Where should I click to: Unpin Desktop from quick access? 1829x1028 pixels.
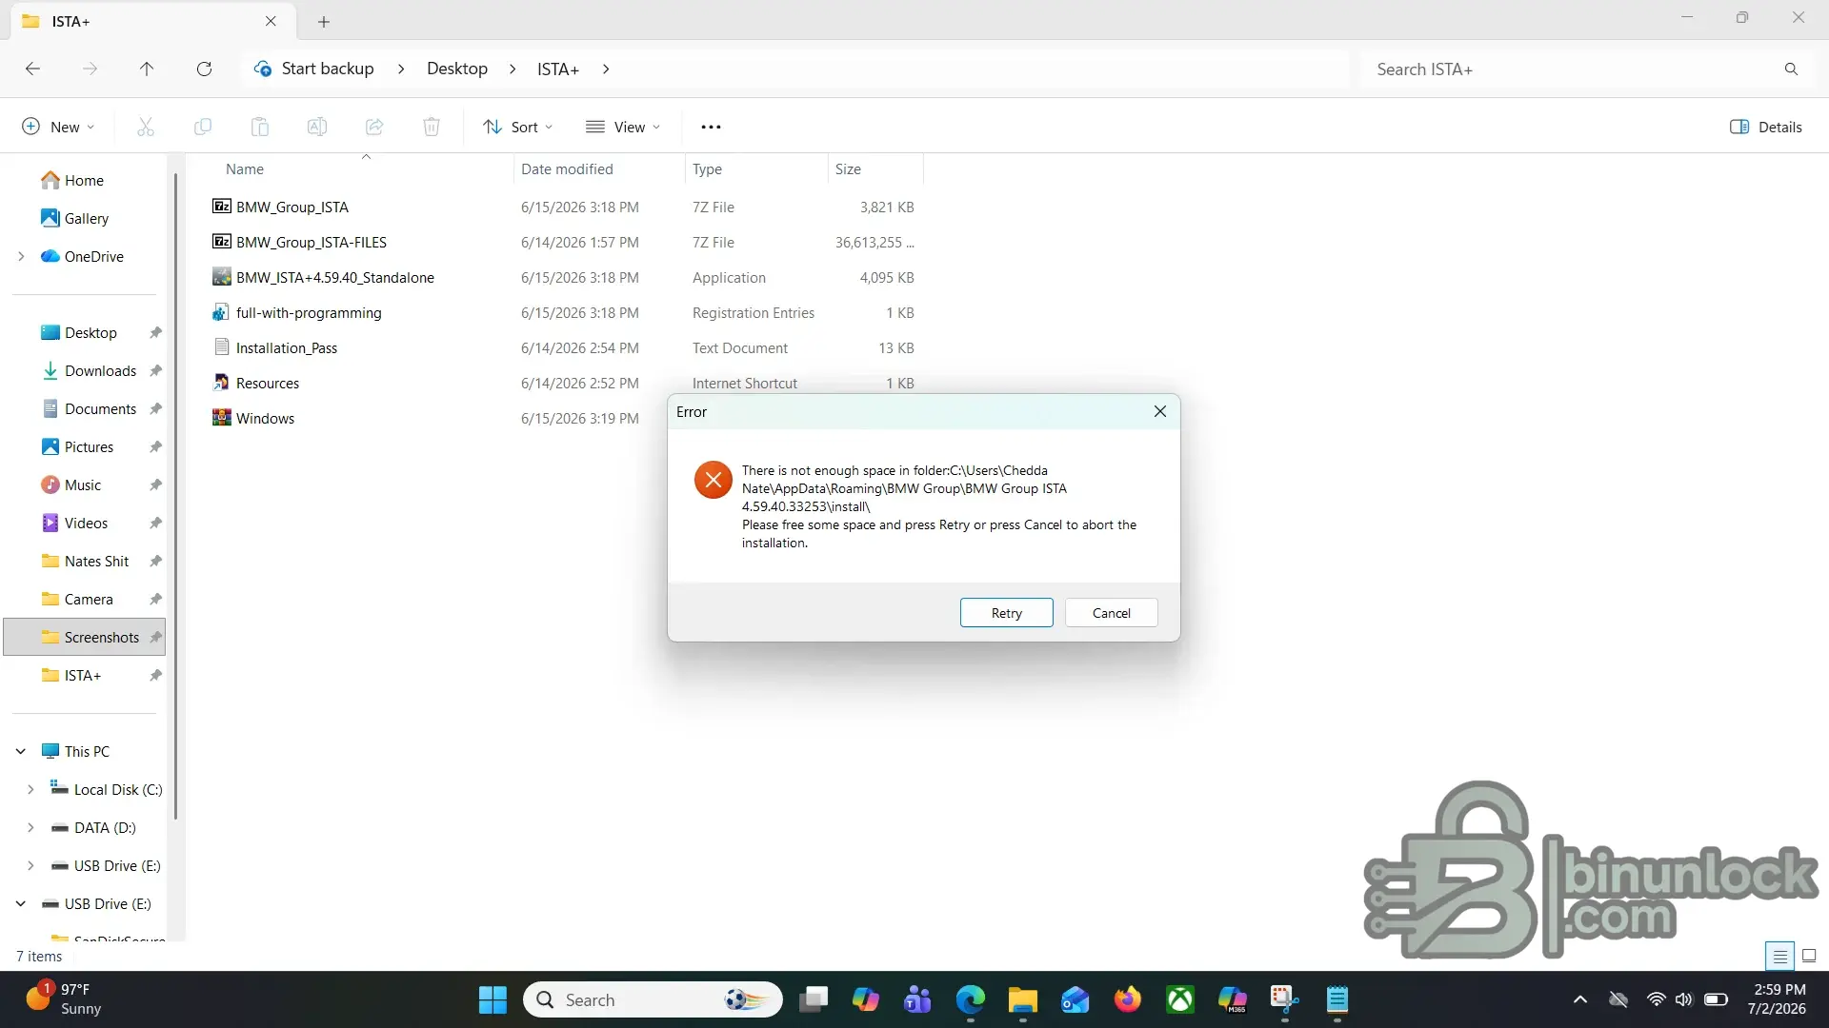(155, 332)
